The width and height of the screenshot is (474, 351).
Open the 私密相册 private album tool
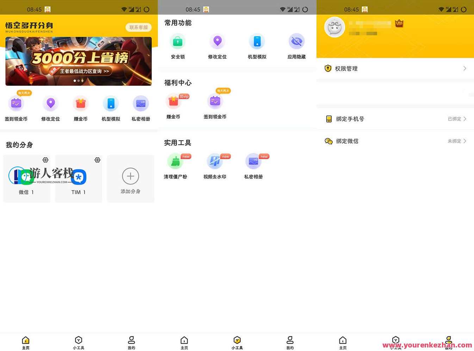click(254, 162)
